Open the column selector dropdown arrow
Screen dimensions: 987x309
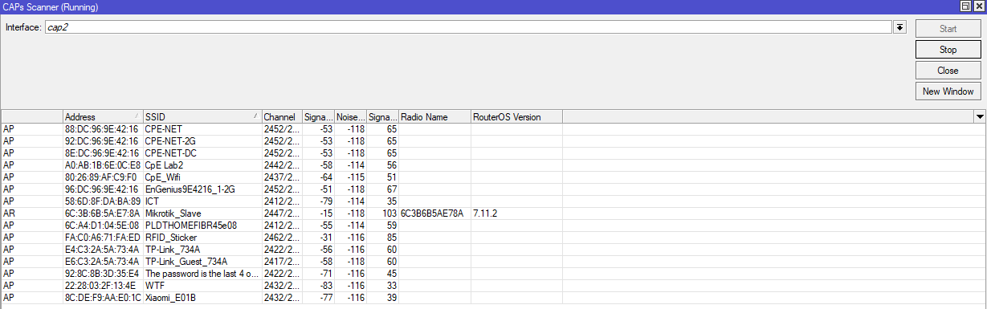(x=979, y=117)
